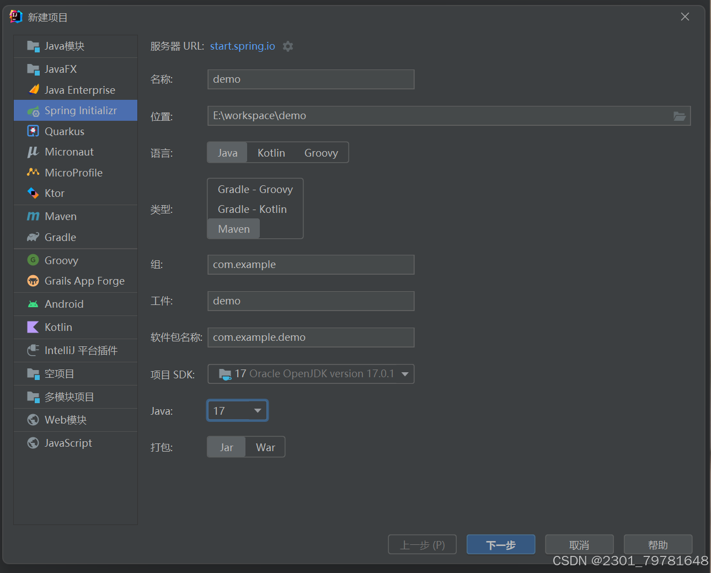The width and height of the screenshot is (711, 573).
Task: Choose War packaging
Action: [x=265, y=447]
